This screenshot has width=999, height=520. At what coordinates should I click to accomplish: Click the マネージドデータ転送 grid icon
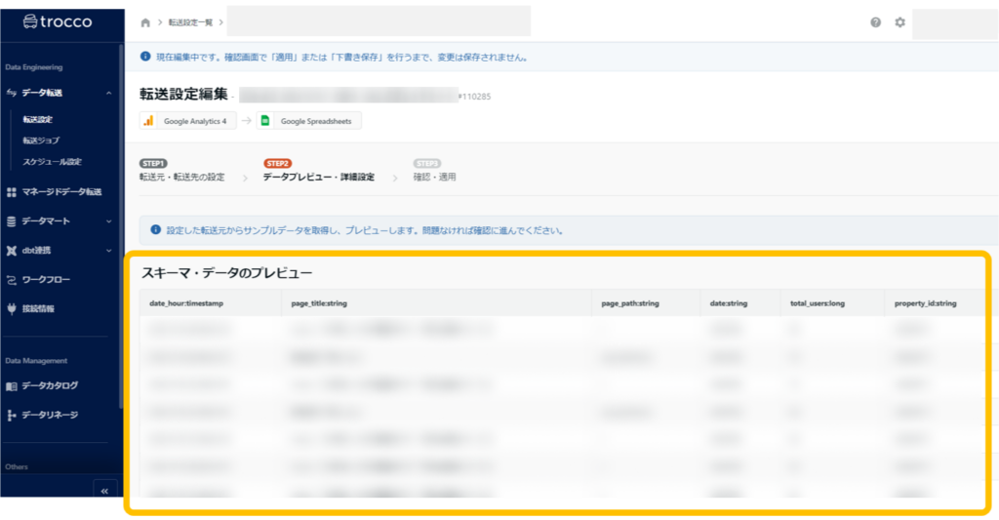point(12,192)
